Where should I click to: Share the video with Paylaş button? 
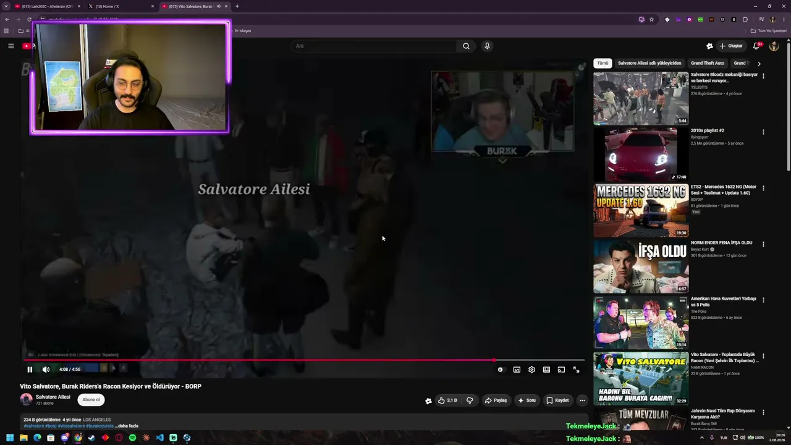tap(496, 400)
